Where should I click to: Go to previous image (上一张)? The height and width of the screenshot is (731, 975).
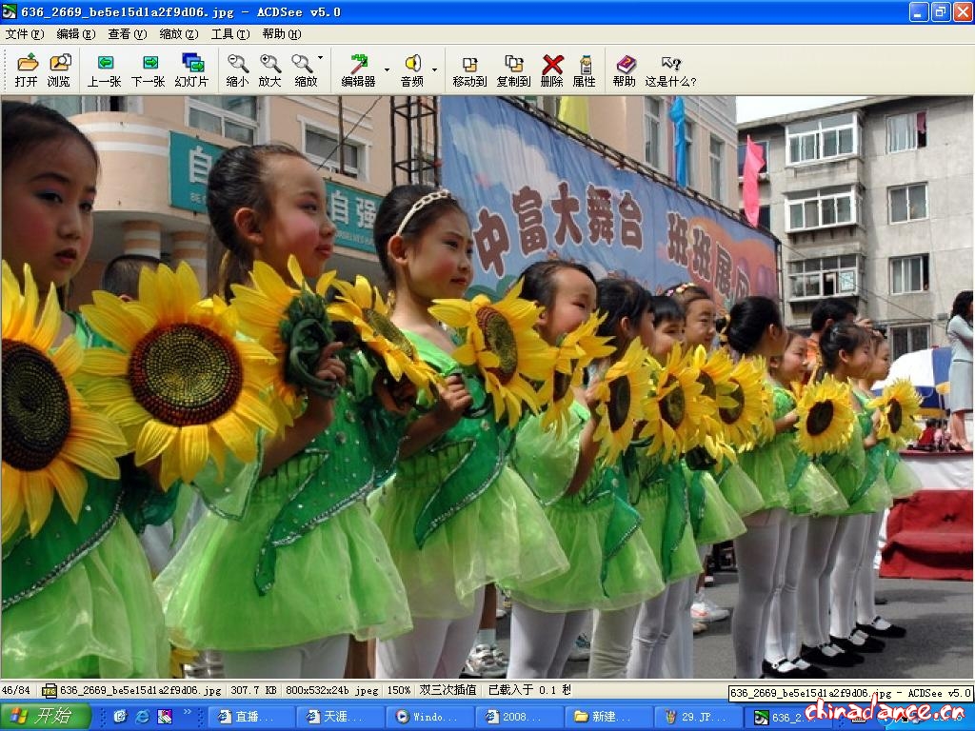pos(105,69)
